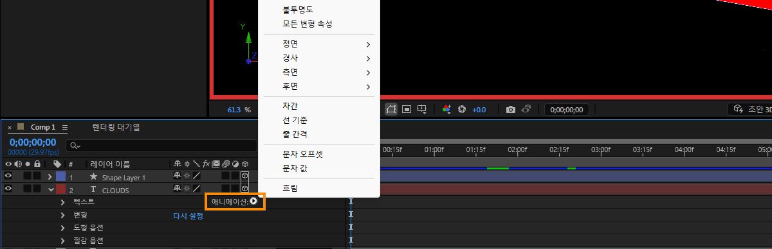Click the red label swatch of CLOUDS
Image resolution: width=772 pixels, height=249 pixels.
coord(60,189)
